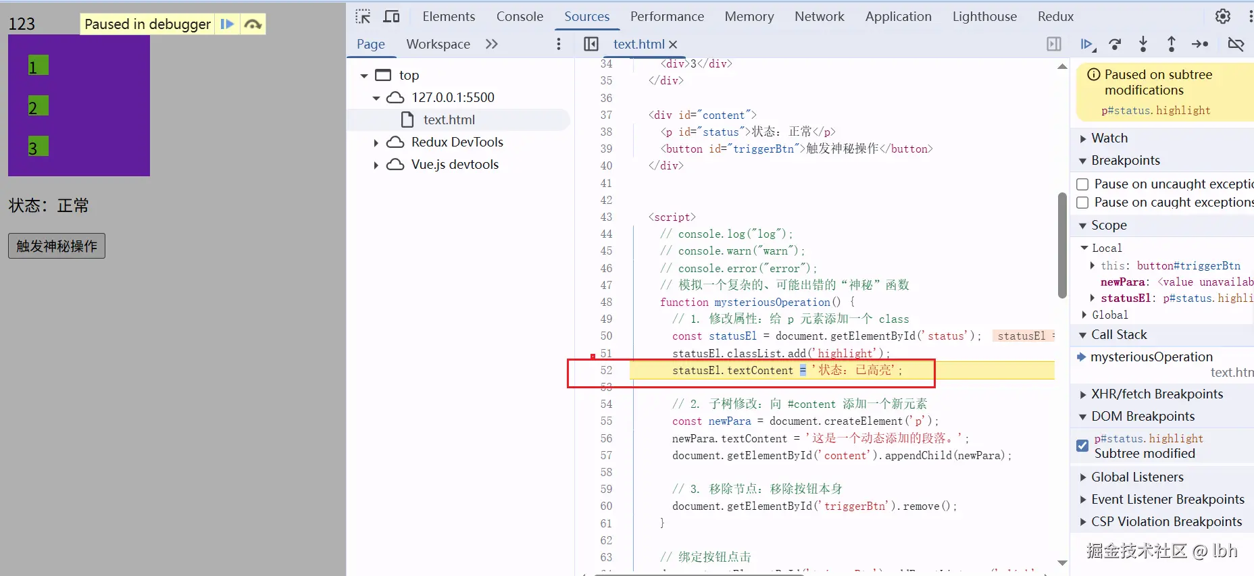Expand the Redux DevTools node
1254x576 pixels.
pos(376,142)
